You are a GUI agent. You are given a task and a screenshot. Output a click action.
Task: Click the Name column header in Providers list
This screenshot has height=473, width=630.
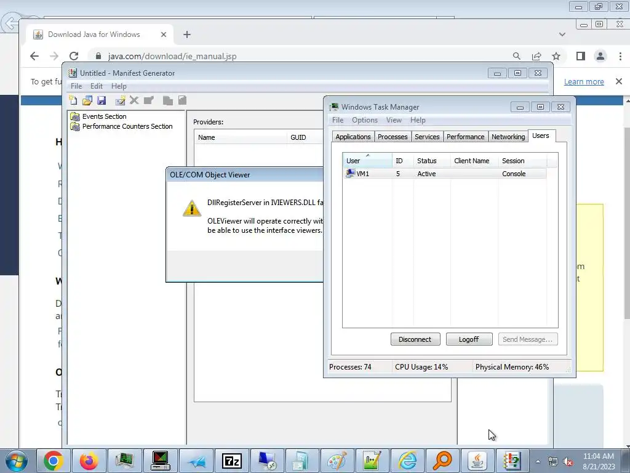pyautogui.click(x=241, y=137)
